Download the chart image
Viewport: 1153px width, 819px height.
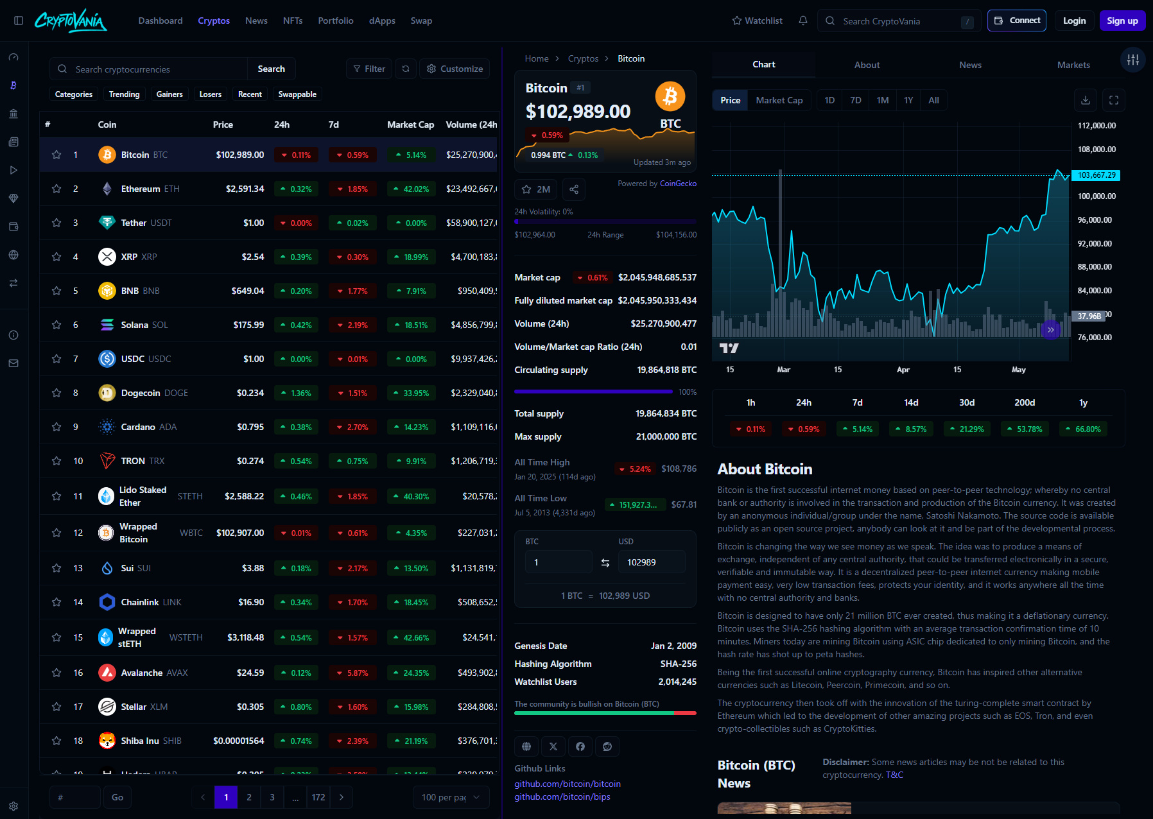[x=1086, y=100]
